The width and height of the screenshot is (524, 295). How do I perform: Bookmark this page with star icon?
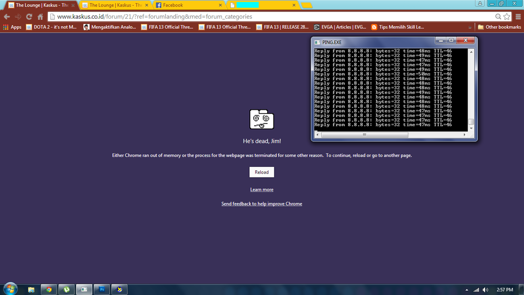[x=507, y=16]
